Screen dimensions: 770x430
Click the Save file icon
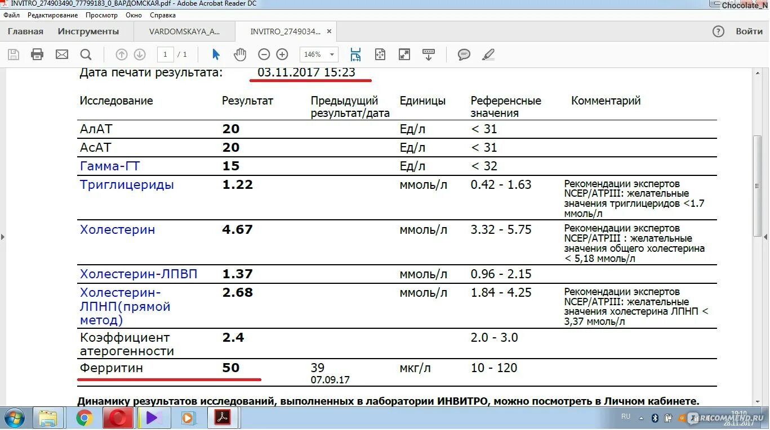tap(14, 55)
